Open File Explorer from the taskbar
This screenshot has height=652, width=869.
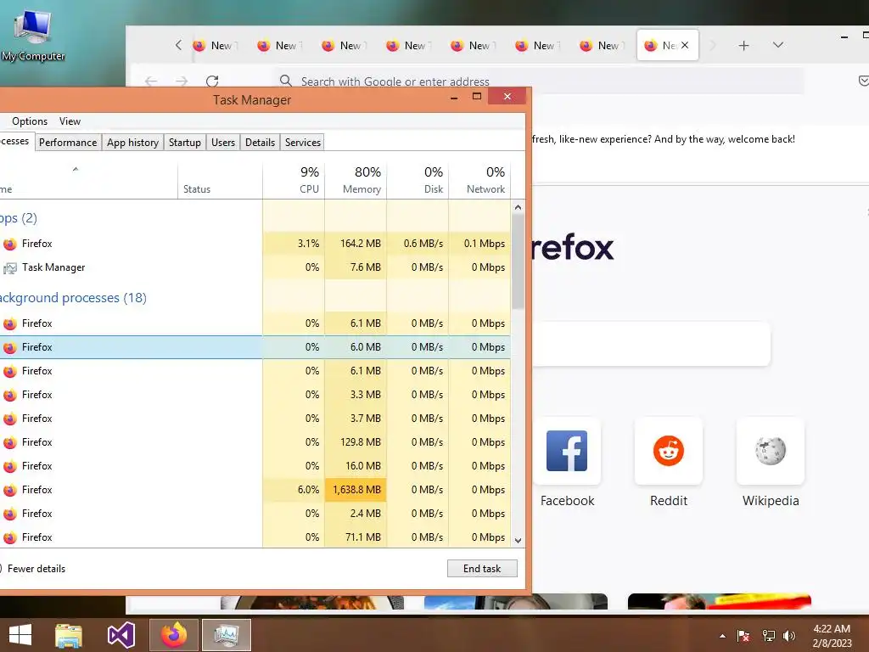69,635
